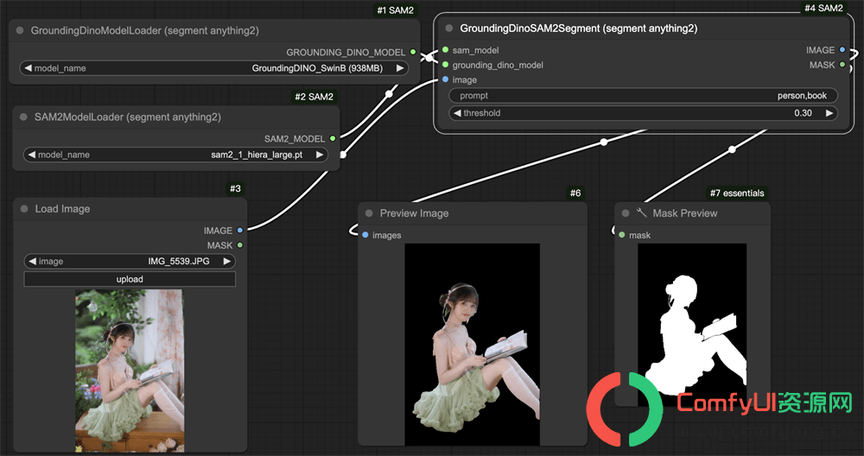Click the link midpoint dot below GROUNDING_DINO_MODEL output
This screenshot has width=864, height=456.
389,93
